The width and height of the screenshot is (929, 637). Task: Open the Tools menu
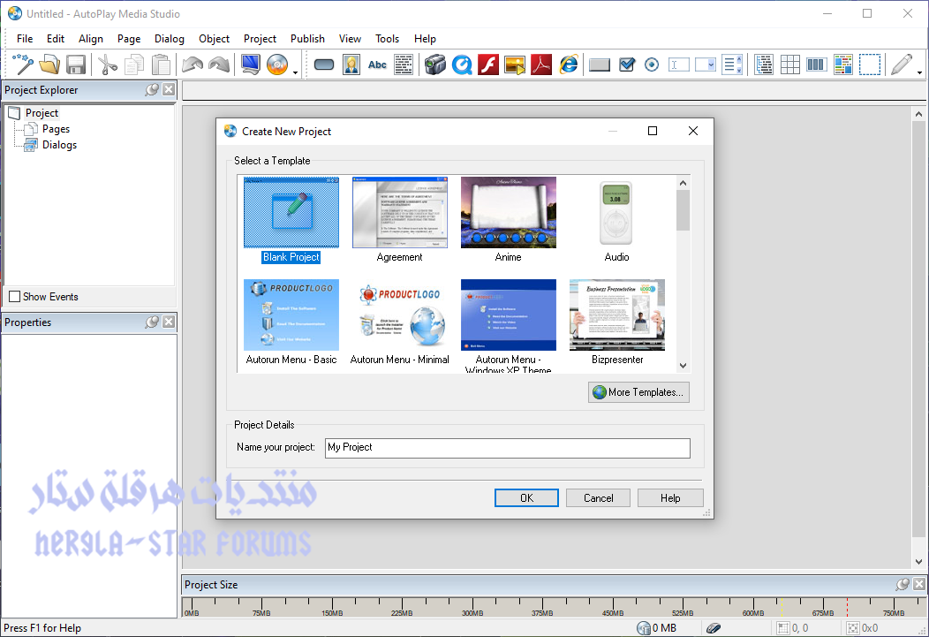(387, 39)
